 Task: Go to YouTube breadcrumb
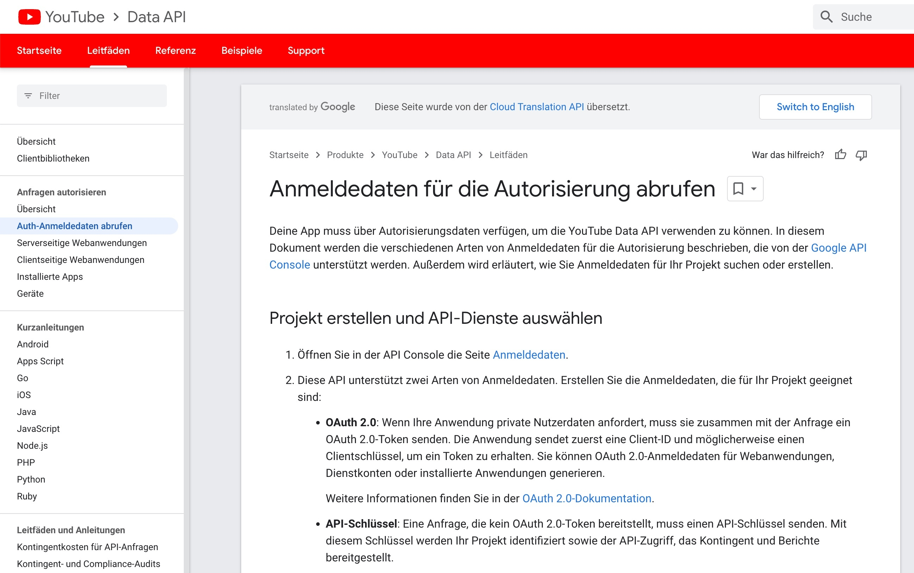[x=400, y=155]
